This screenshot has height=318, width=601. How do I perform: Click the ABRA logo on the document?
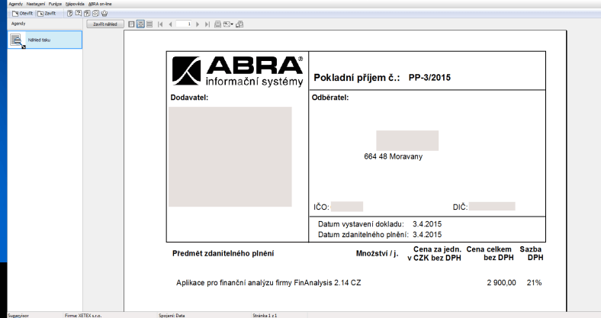[238, 71]
